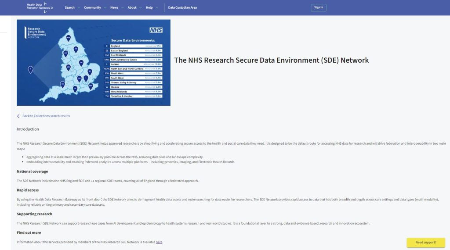Click the Find out more heading

click(29, 232)
